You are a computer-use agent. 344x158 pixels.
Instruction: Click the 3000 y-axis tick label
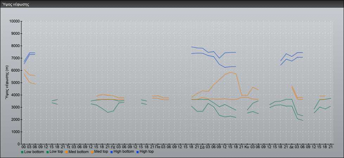pos(15,107)
